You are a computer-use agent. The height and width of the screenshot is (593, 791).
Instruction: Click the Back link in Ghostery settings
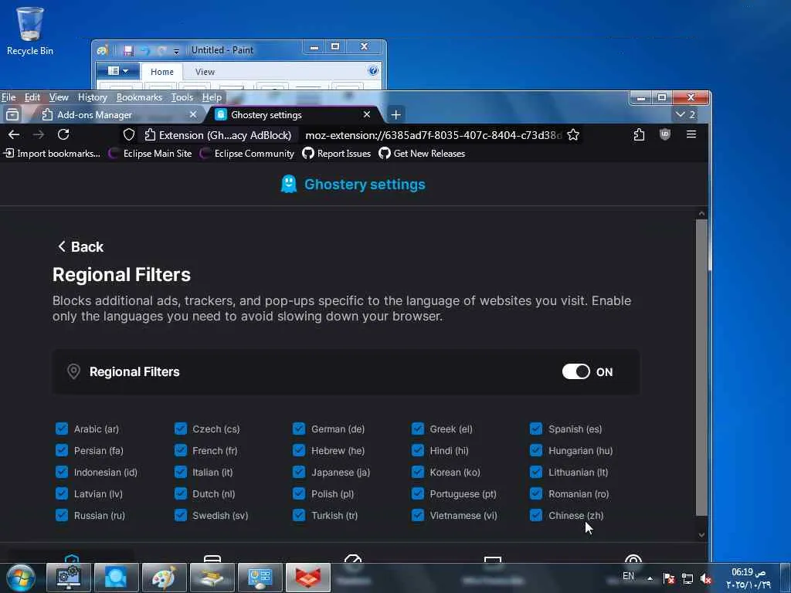80,246
